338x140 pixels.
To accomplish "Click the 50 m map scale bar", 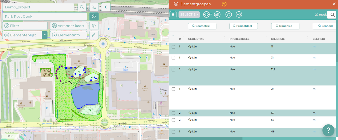I will (x=10, y=136).
